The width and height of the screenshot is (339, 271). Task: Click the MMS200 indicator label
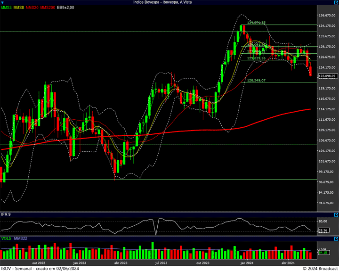(47, 8)
